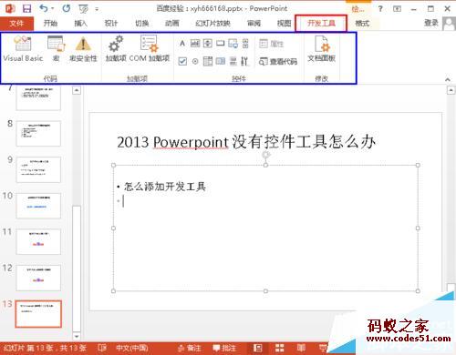Redo the last action
456x355 pixels.
(66, 8)
